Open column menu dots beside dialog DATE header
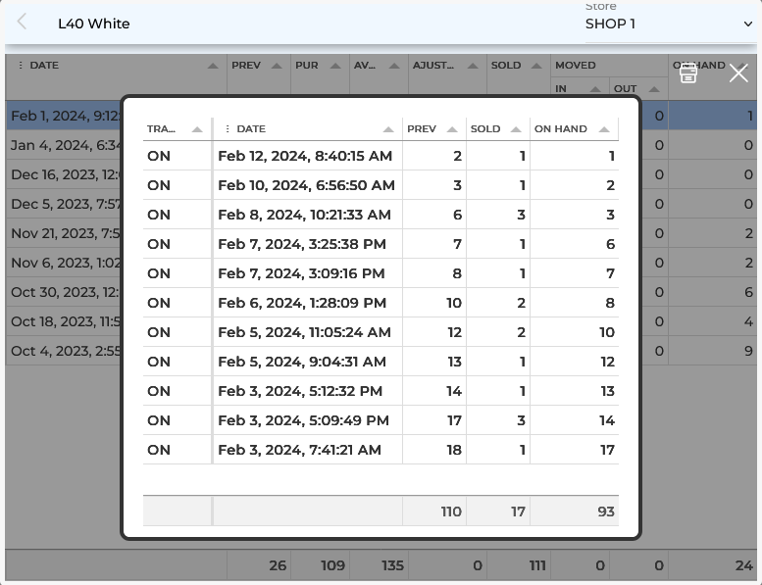 click(x=228, y=129)
